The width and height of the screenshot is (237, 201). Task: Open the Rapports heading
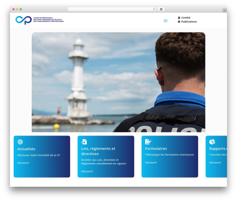218,149
